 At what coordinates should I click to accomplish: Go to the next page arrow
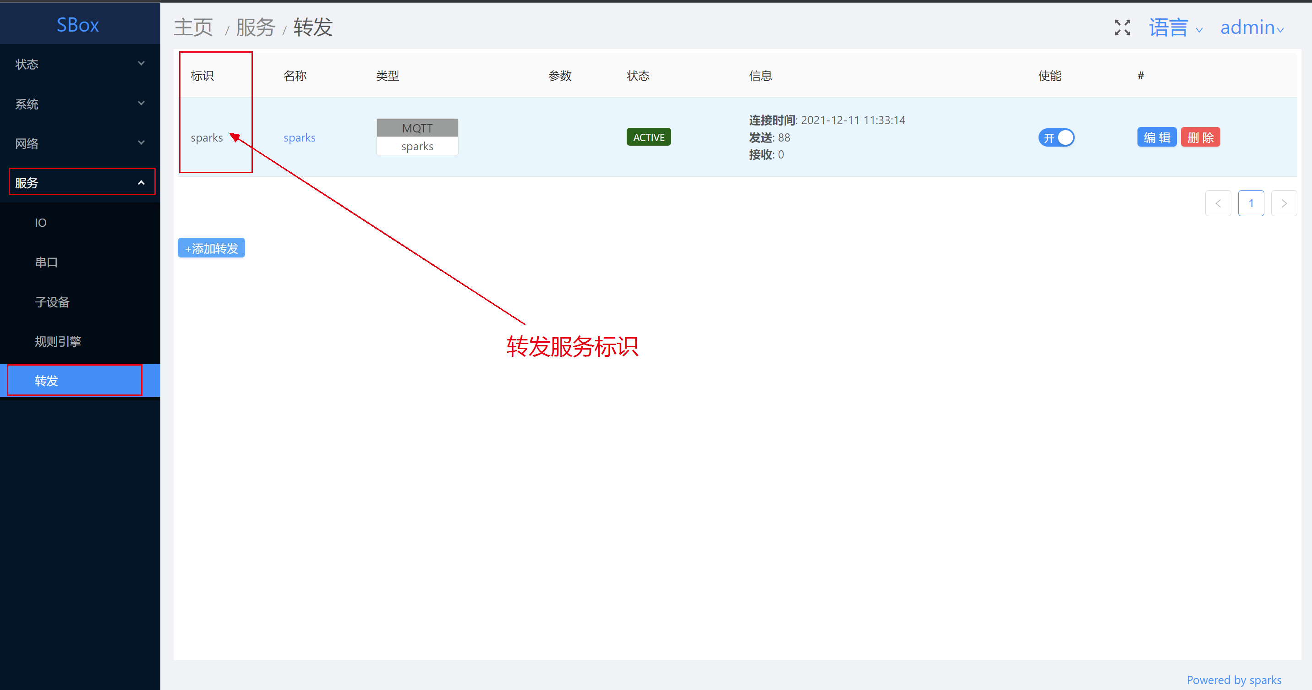pos(1284,204)
